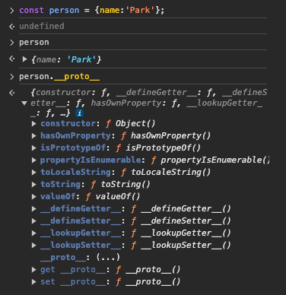Expand the set __proto__ accessor
Screen dimensions: 286x295
tap(33, 282)
